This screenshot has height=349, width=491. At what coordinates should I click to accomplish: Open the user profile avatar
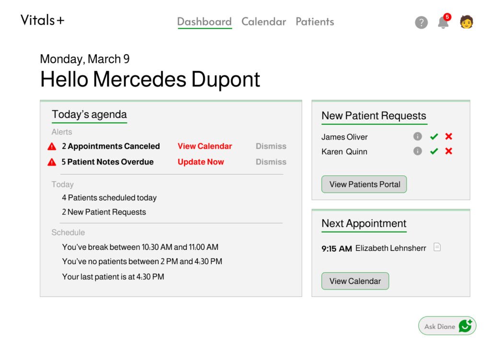466,22
